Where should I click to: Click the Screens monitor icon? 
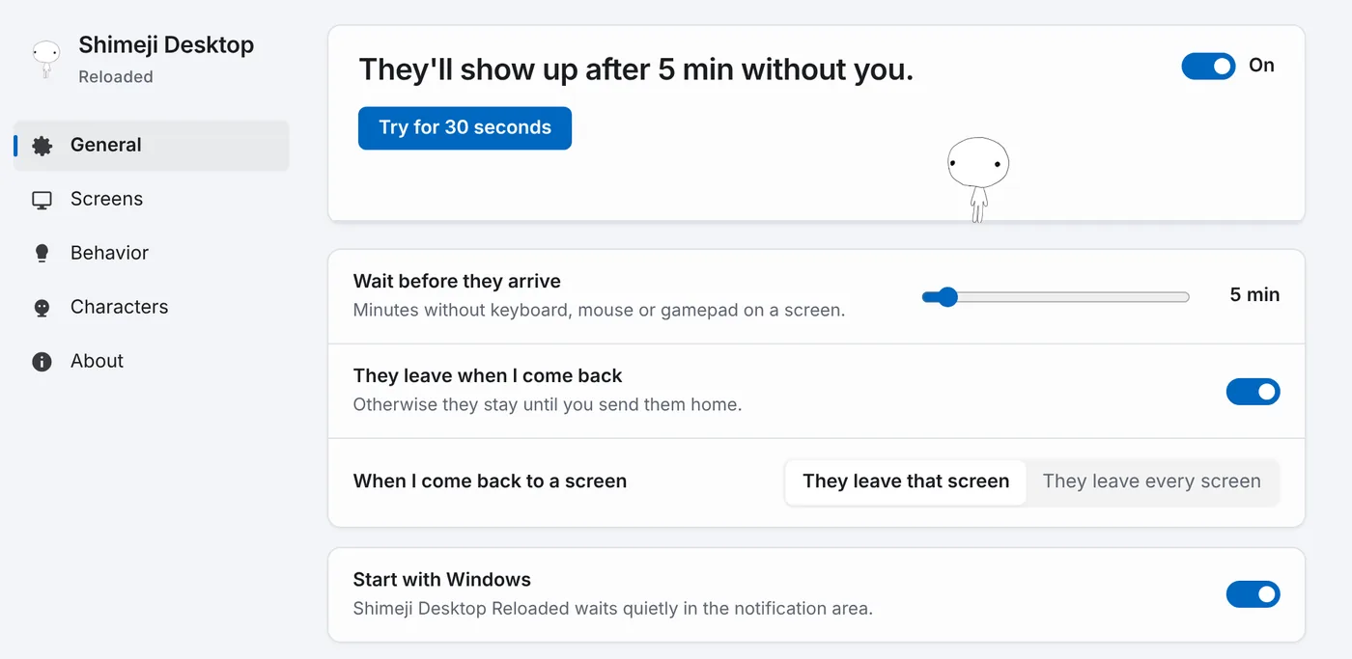(x=42, y=200)
